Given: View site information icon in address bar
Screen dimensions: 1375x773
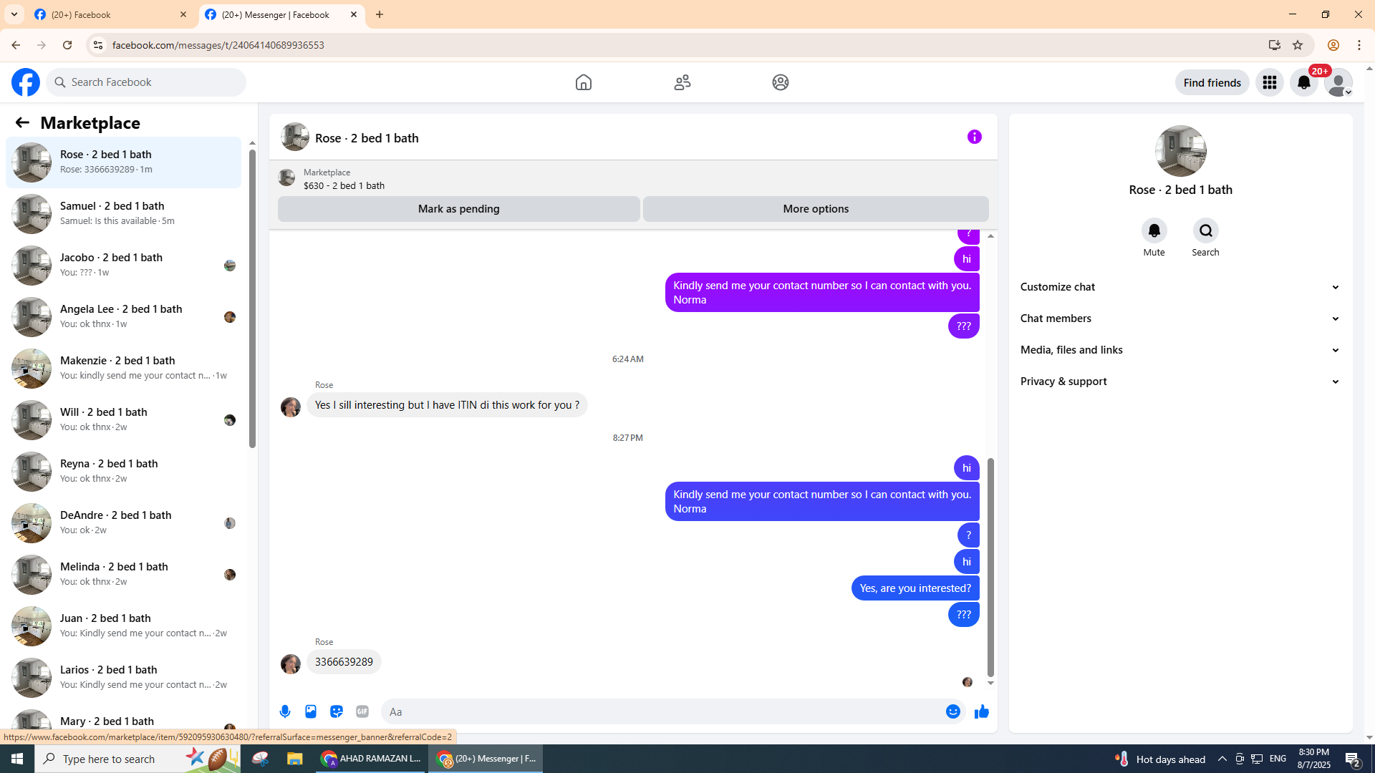Looking at the screenshot, I should point(98,45).
